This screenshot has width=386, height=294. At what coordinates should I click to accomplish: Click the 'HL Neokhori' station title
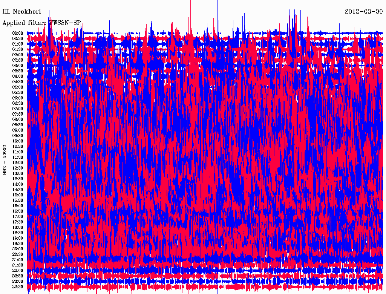(21, 11)
